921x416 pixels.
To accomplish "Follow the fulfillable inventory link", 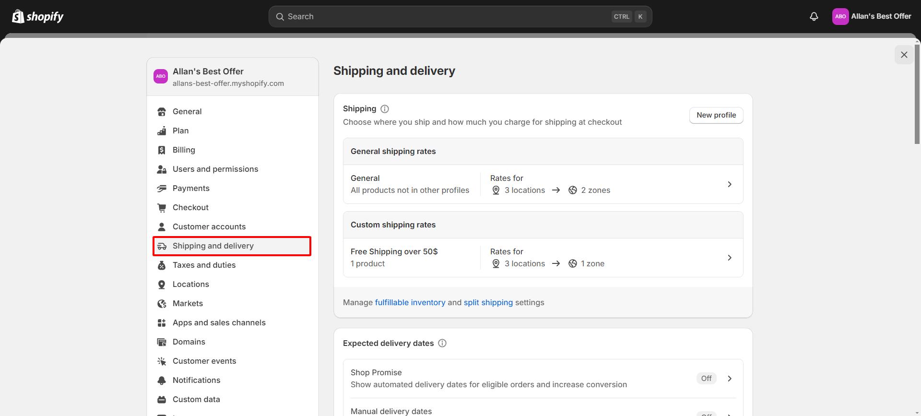I will pyautogui.click(x=410, y=303).
